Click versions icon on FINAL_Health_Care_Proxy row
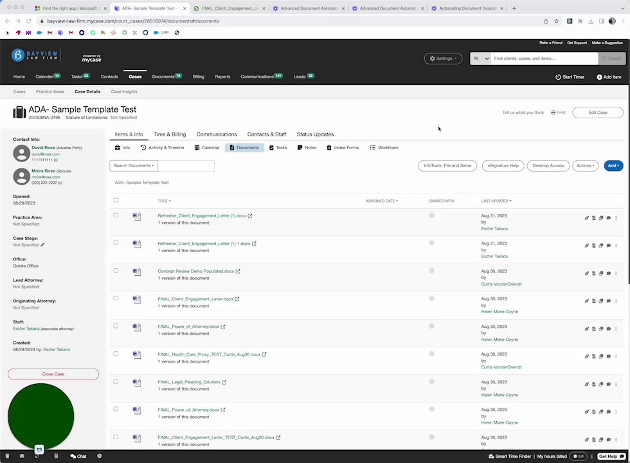 point(601,356)
